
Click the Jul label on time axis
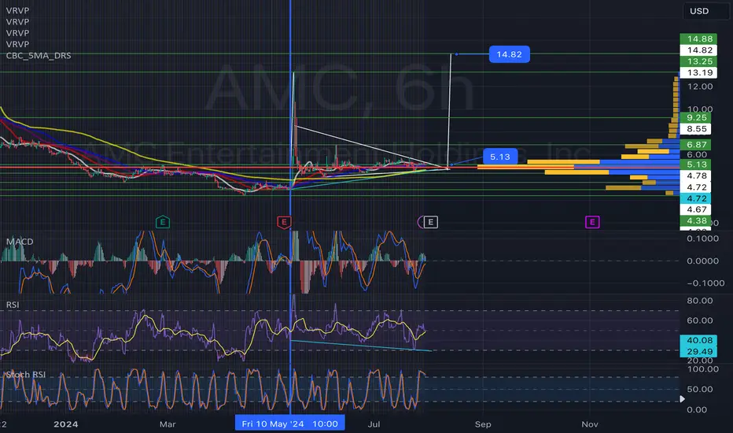[x=374, y=424]
